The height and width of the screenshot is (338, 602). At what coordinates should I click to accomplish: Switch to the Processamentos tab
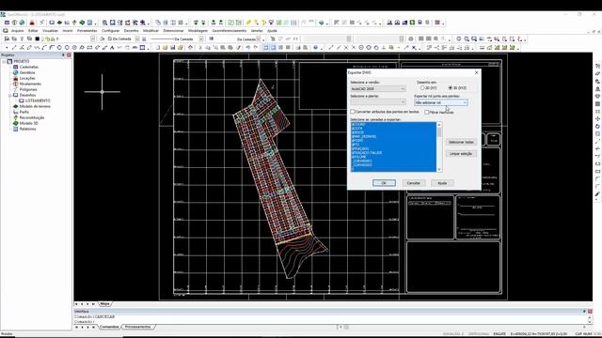pos(138,327)
